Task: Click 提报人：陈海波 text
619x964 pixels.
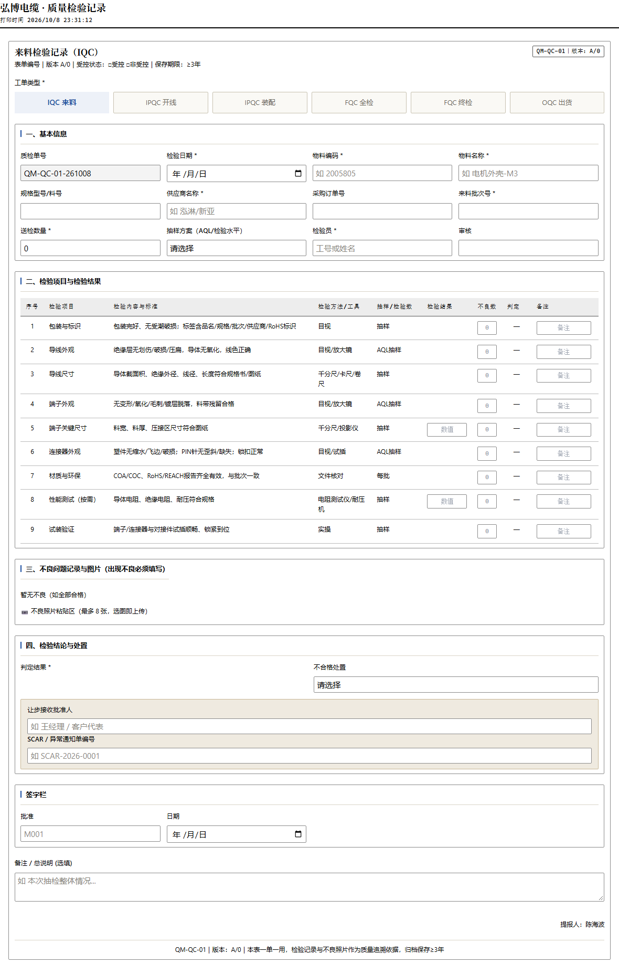Action: (582, 925)
